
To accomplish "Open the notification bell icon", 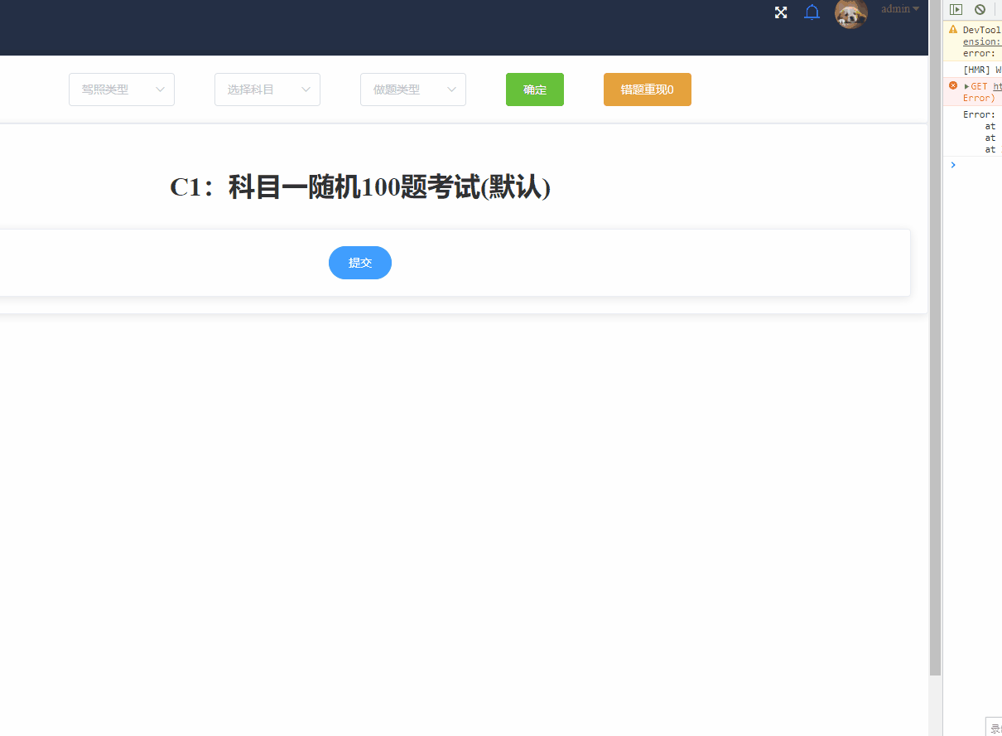I will pos(812,12).
